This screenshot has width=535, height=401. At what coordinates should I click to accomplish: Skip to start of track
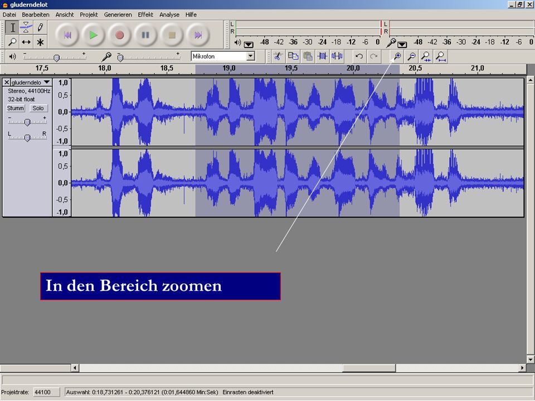[67, 35]
